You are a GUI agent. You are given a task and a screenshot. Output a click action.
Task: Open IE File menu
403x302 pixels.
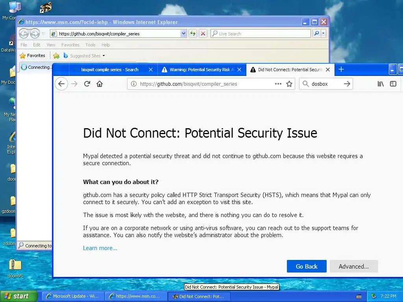point(24,45)
